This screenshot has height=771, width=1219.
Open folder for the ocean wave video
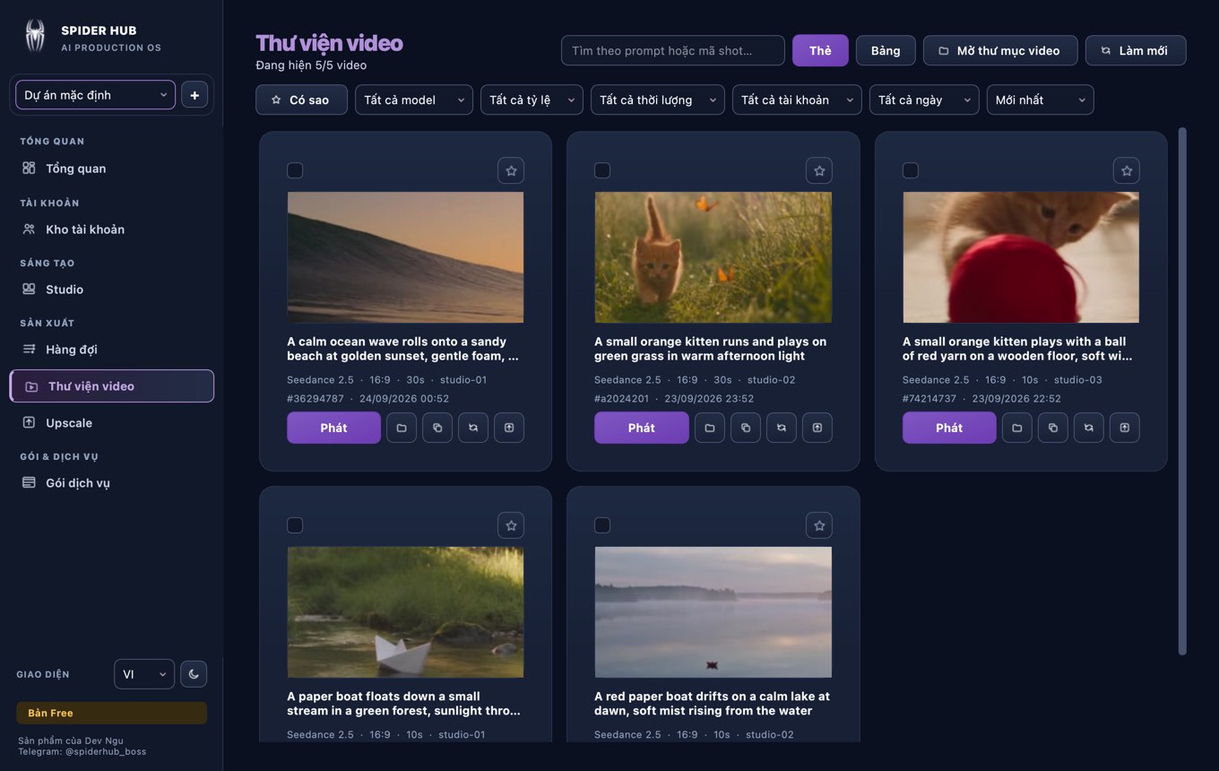click(x=402, y=428)
